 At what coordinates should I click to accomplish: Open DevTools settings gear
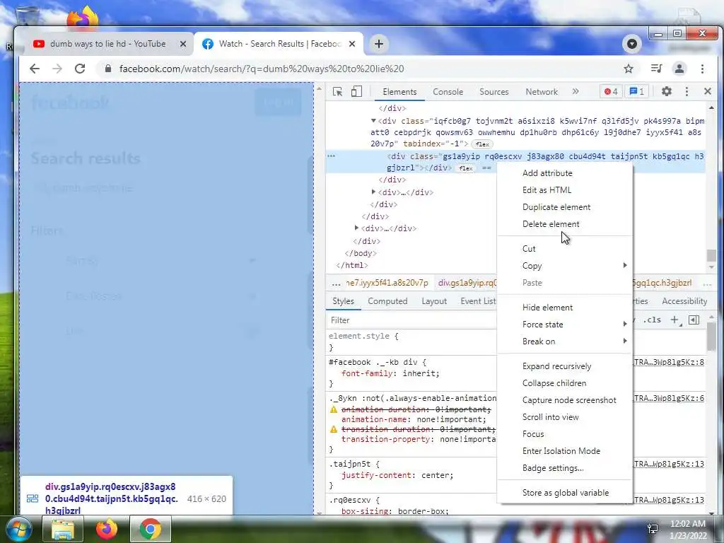(666, 91)
